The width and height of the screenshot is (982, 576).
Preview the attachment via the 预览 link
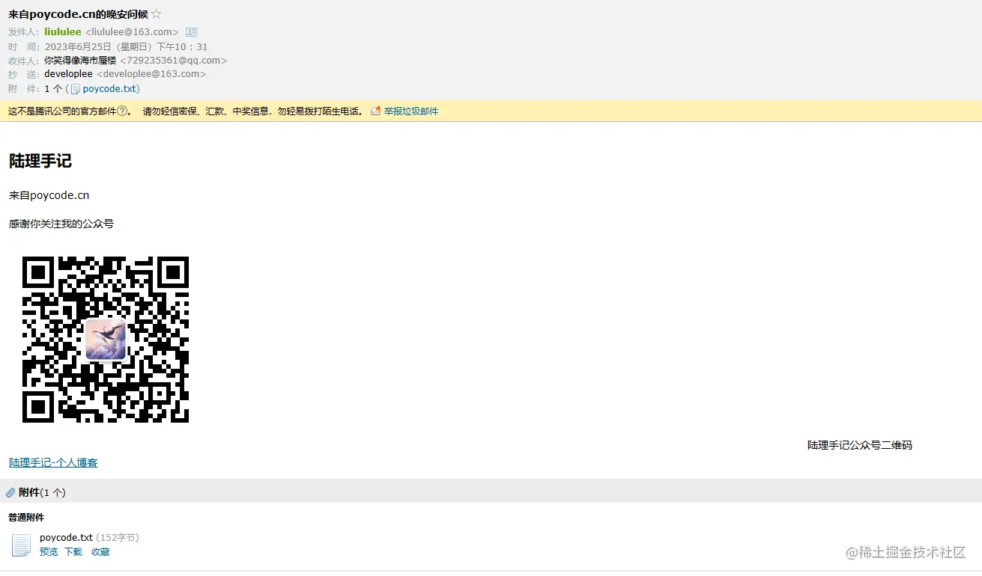point(49,551)
